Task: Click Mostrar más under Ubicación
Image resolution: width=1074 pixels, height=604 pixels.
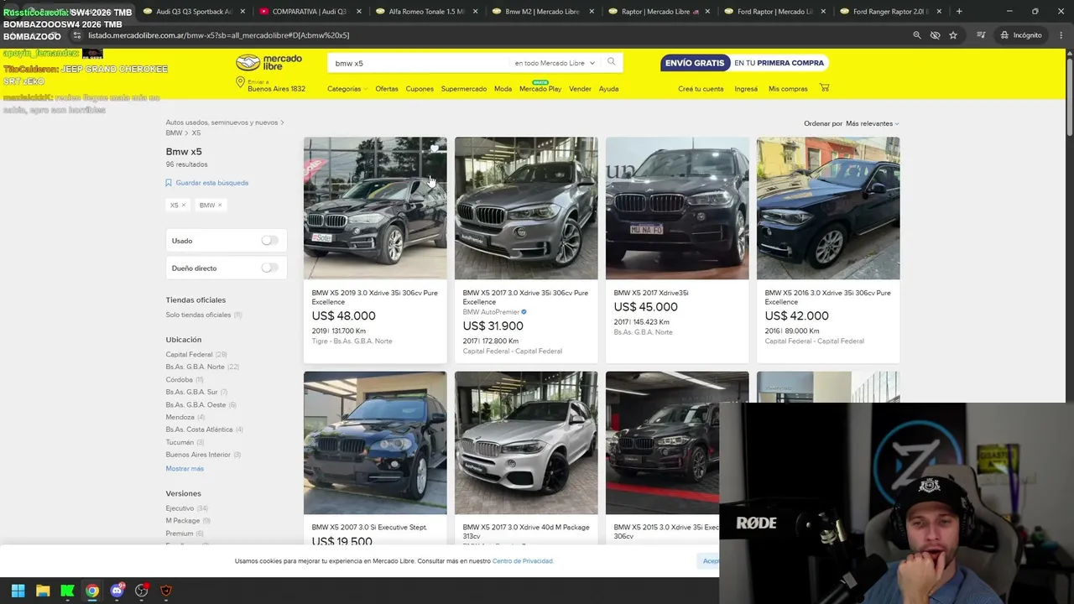Action: click(185, 469)
